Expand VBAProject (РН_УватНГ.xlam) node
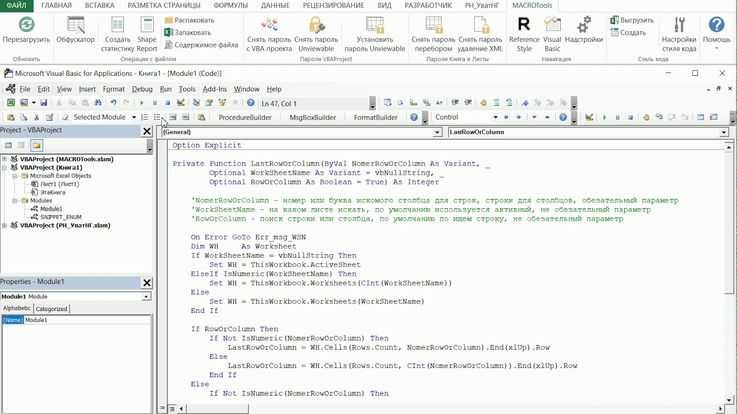The height and width of the screenshot is (414, 737). click(5, 225)
